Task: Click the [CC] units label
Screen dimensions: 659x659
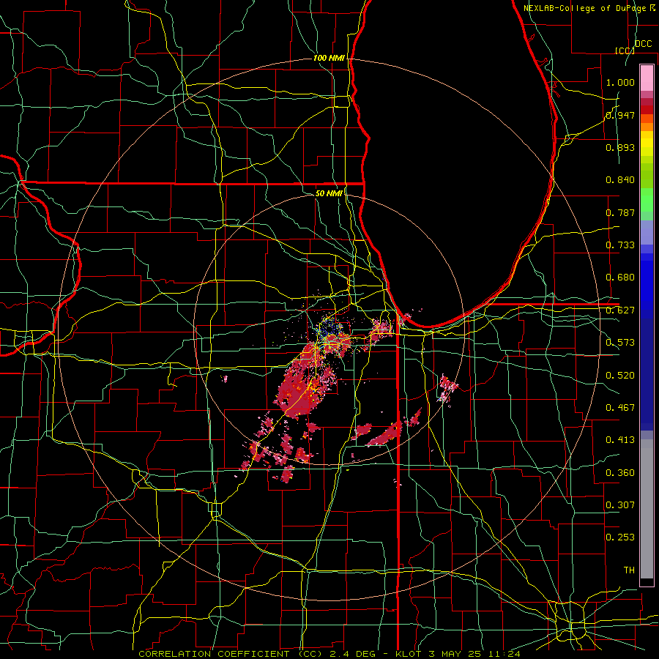Action: tap(625, 51)
